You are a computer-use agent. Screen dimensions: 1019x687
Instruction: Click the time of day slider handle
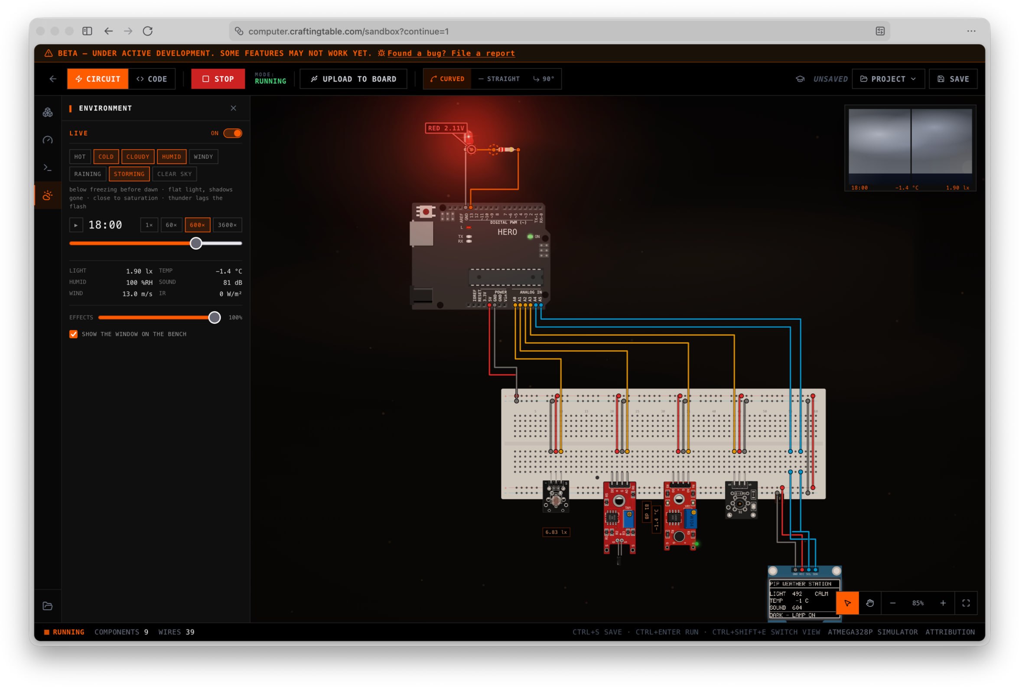[196, 244]
